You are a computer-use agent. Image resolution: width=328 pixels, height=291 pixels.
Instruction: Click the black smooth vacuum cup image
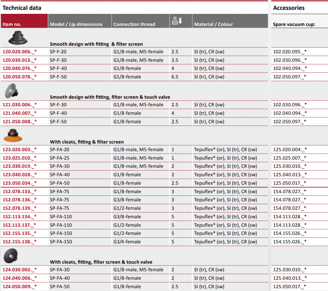pos(18,38)
